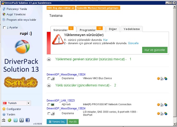Click the Güvenlik Merkezi hizmeti çalışmıyor warning
Image resolution: width=177 pixels, height=127 pixels.
click(x=98, y=8)
